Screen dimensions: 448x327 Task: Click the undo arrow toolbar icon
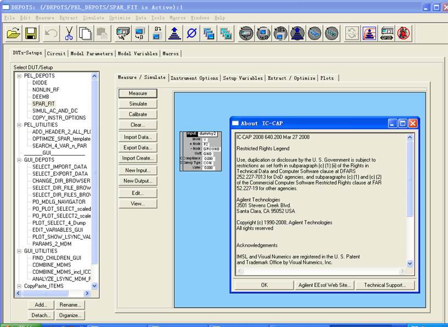tap(51, 33)
